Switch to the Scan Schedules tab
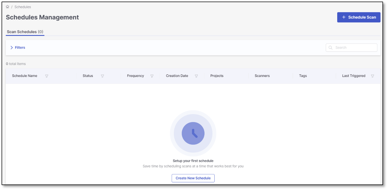The image size is (388, 190). click(x=25, y=32)
